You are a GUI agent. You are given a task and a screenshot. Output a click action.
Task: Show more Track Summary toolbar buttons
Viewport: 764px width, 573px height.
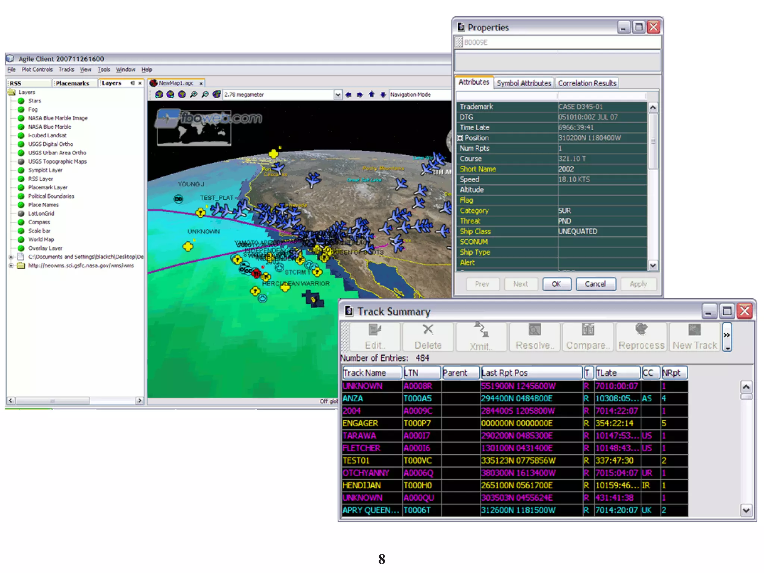[x=727, y=337]
